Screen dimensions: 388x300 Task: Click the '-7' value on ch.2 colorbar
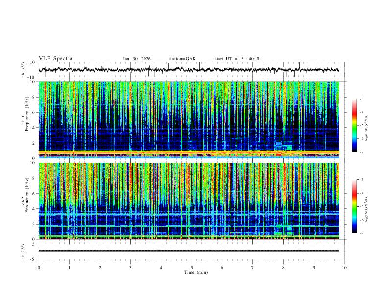(361, 233)
